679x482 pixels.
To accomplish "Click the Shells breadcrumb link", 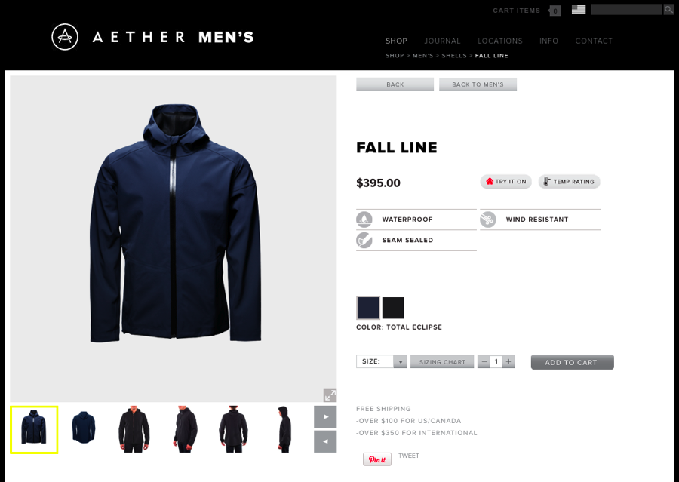I will pos(454,55).
